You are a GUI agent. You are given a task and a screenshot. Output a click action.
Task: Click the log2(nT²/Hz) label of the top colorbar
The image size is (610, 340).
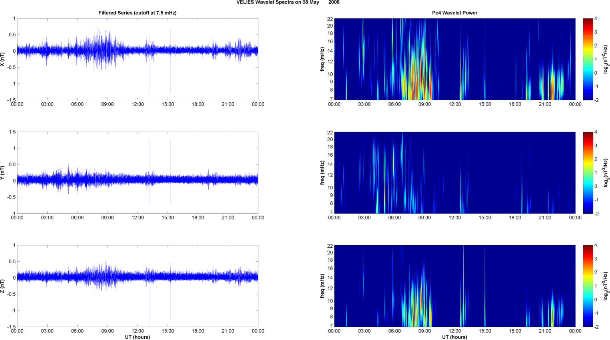click(x=606, y=59)
